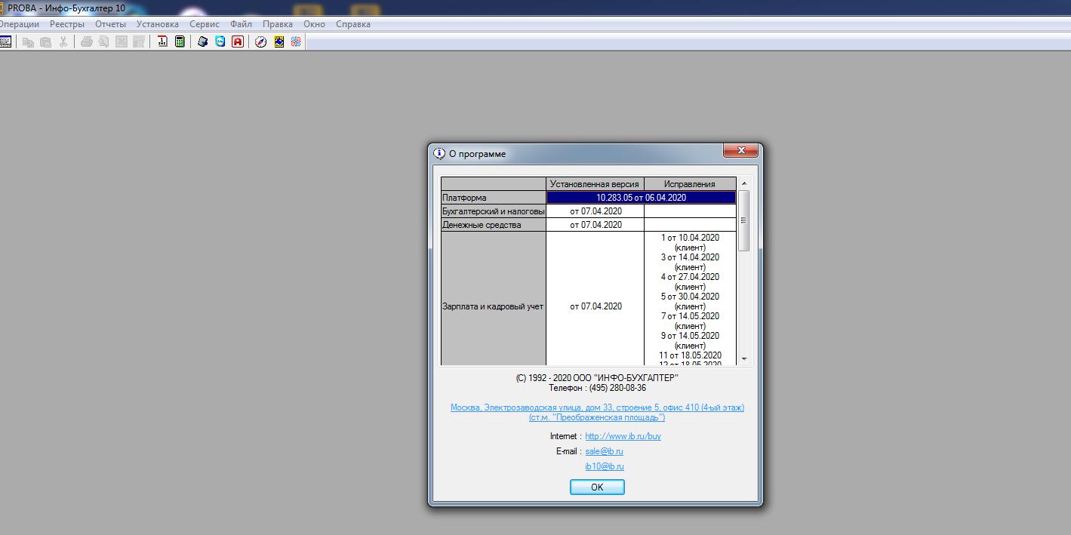Click the ib10@ib.ru email link
This screenshot has width=1071, height=535.
605,466
